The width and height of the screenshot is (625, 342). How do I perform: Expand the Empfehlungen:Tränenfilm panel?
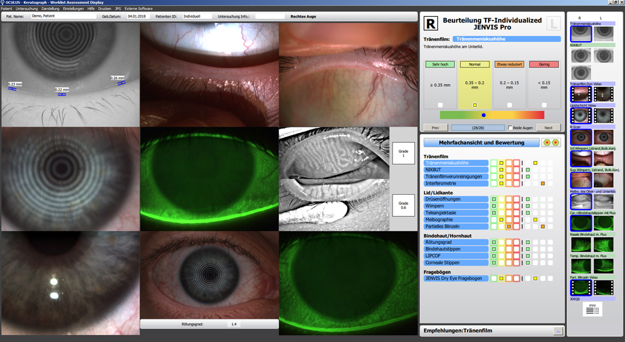point(558,331)
